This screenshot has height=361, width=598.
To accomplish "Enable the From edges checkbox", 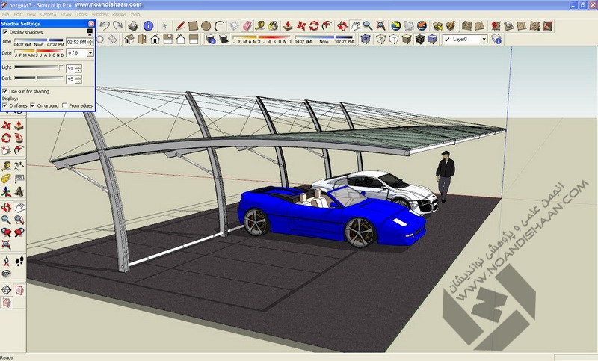I will pyautogui.click(x=64, y=105).
